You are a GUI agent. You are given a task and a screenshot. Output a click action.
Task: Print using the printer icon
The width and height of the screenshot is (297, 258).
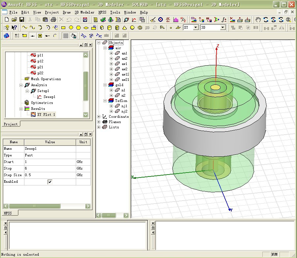point(53,19)
